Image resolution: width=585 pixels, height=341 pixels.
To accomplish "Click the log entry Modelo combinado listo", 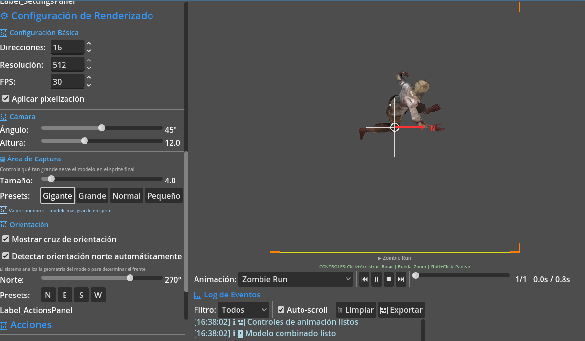I will [265, 334].
